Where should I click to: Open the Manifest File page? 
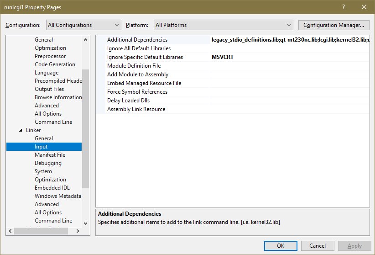[x=50, y=155]
